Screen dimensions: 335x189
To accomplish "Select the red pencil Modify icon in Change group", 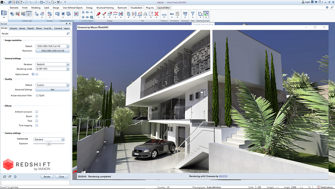I will click(98, 14).
